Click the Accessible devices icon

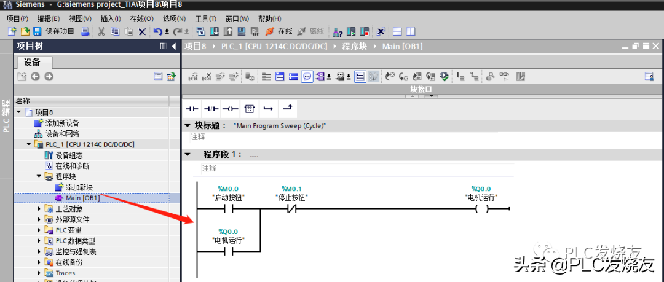pyautogui.click(x=338, y=31)
